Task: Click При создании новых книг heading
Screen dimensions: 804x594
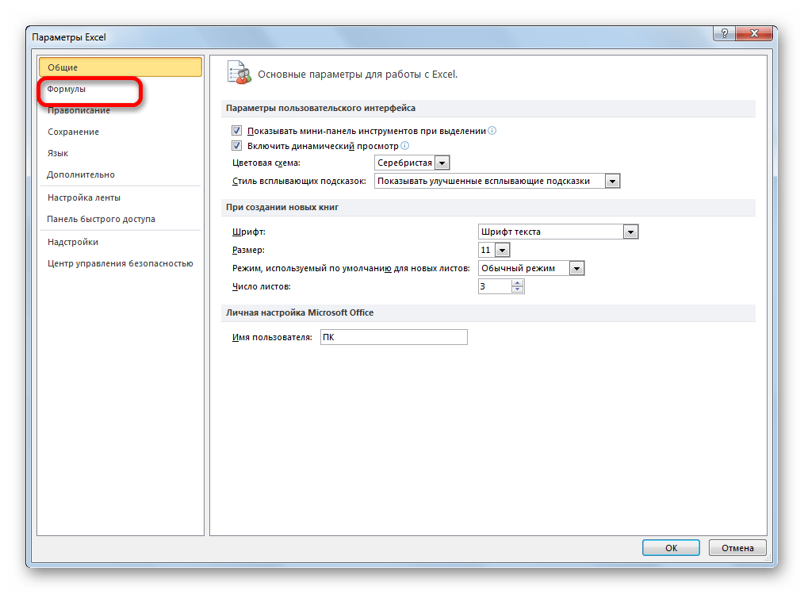Action: (282, 207)
